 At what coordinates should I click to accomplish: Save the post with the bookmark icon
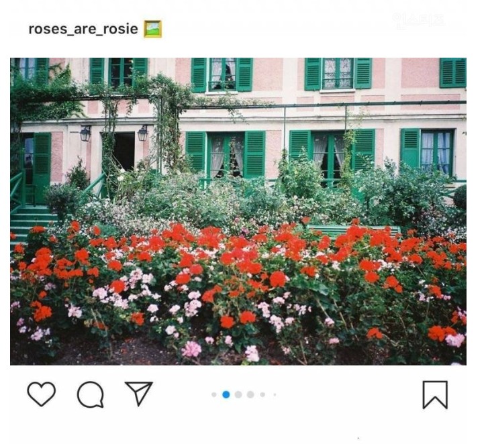[x=435, y=395]
